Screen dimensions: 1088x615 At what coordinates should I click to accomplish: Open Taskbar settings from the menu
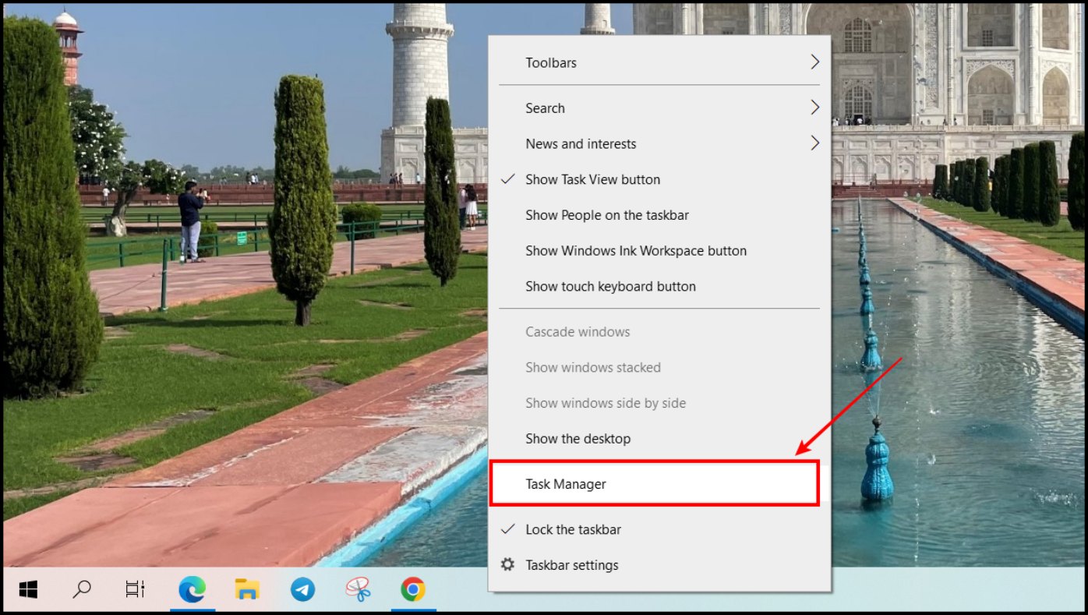tap(659, 565)
